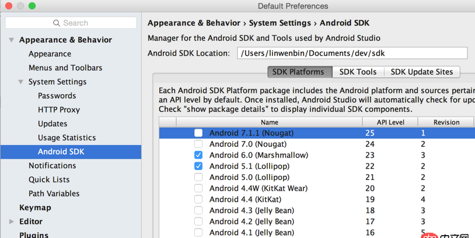Check Android 4.2 (Jelly Bean) checkbox
This screenshot has width=475, height=238.
(x=198, y=221)
